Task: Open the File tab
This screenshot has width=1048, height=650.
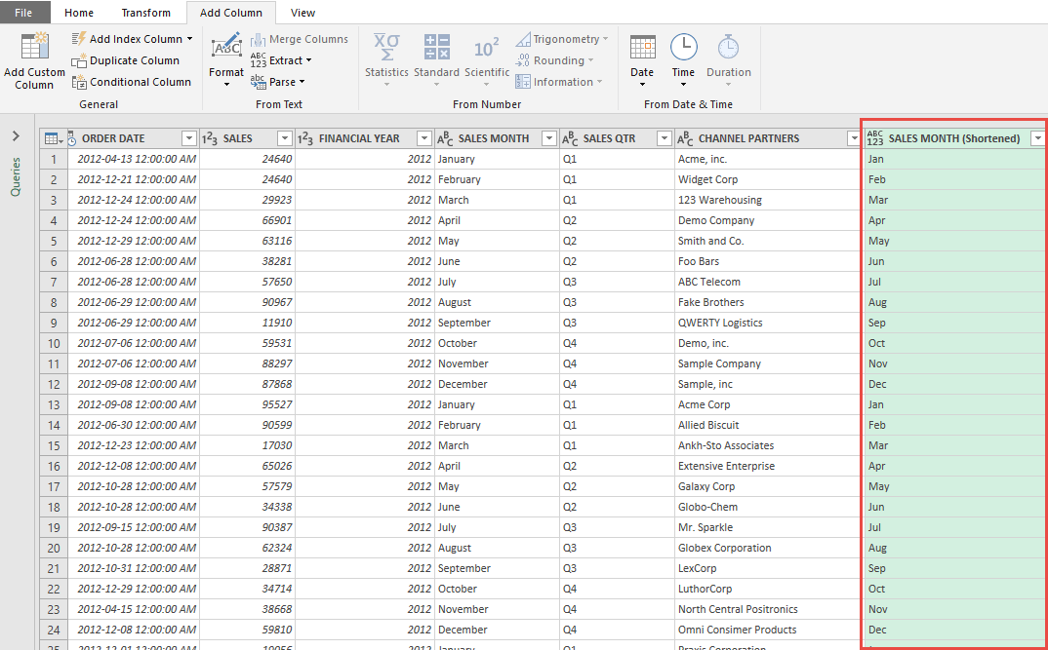Action: pyautogui.click(x=23, y=13)
